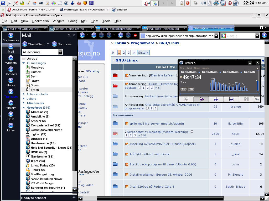Switch to Lesson: Using Swing tab
269x201 pixels.
[x=71, y=29]
